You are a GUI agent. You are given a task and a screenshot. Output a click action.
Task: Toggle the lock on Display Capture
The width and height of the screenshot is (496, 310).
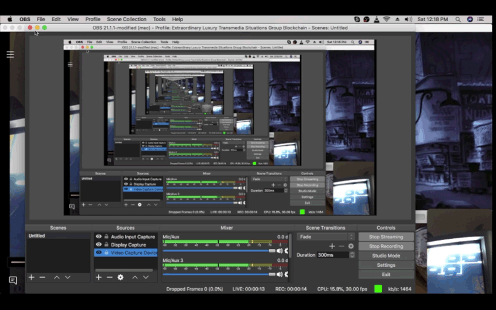pos(106,245)
